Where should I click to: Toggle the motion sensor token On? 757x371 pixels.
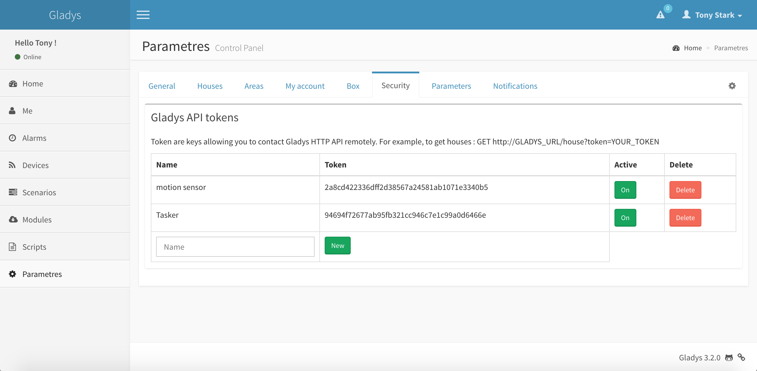pos(625,190)
